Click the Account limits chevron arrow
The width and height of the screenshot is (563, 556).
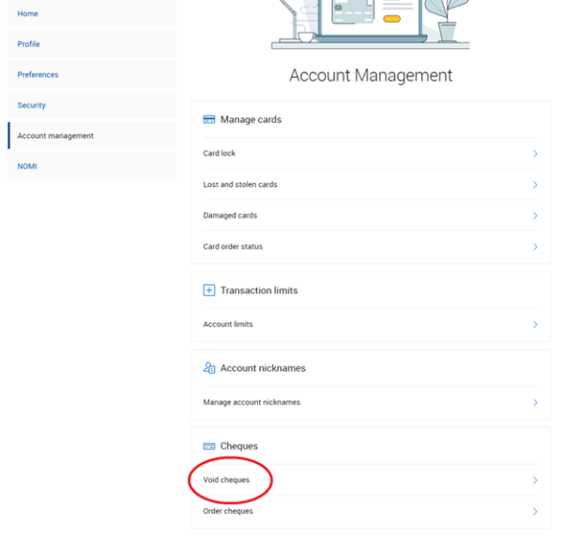(535, 325)
